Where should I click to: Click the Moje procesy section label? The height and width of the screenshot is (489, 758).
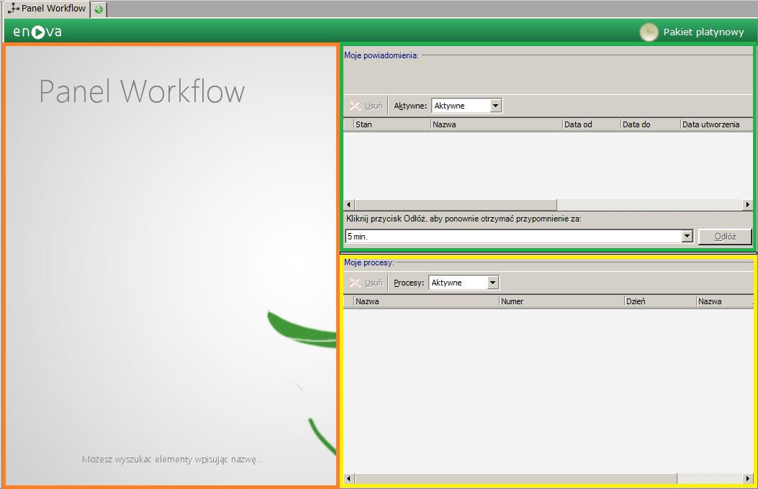click(x=369, y=262)
